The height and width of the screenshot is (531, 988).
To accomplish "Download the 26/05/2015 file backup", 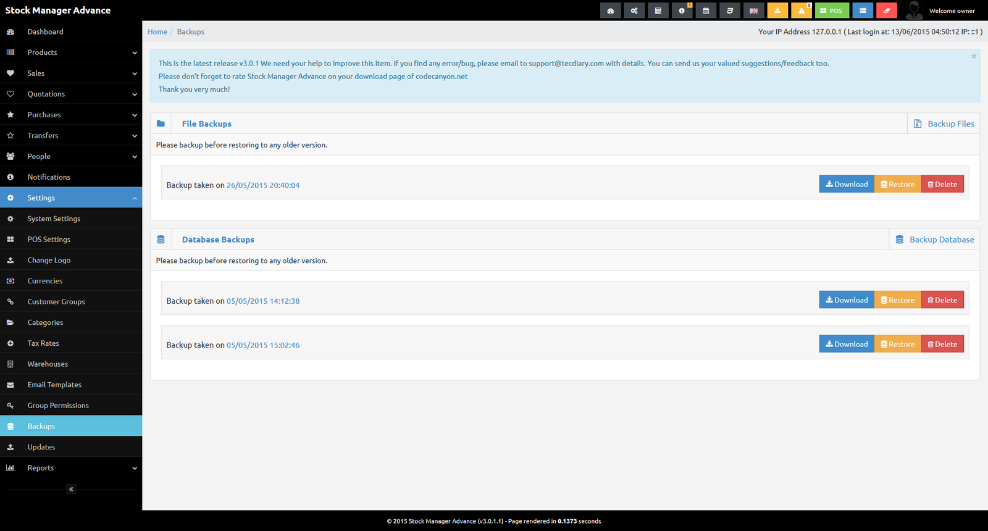I will click(x=847, y=185).
